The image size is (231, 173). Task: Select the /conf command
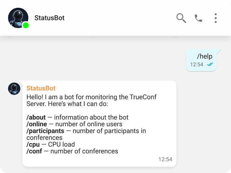click(34, 151)
